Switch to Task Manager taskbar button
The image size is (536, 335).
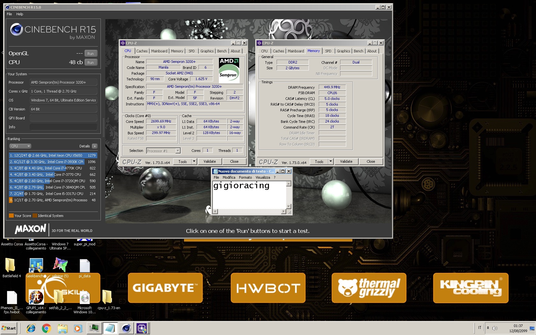94,328
